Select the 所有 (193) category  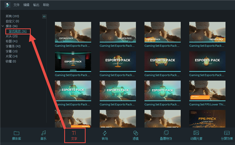click(x=12, y=16)
